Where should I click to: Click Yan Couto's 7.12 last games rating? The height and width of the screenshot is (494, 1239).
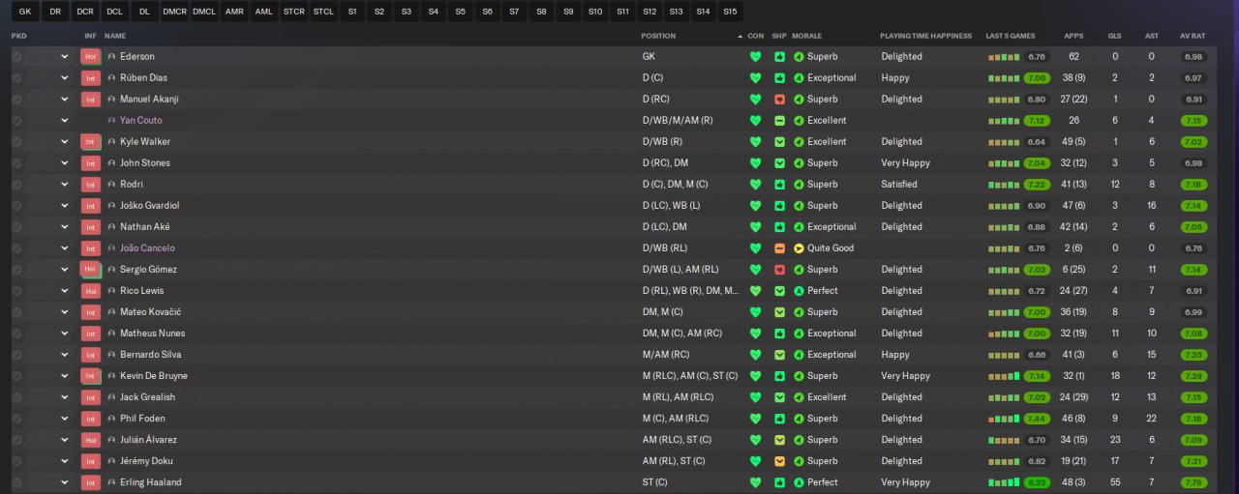(1037, 121)
